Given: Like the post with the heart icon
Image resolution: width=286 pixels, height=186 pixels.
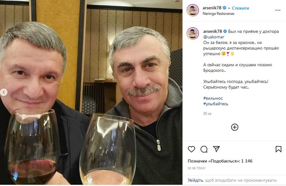Looking at the screenshot, I should point(191,149).
